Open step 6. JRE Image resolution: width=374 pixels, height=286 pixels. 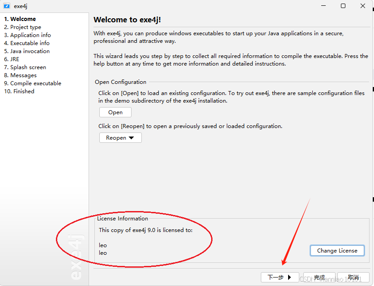pyautogui.click(x=12, y=59)
